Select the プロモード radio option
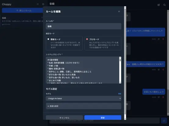Screen dimensions: 169x126 pos(87,39)
